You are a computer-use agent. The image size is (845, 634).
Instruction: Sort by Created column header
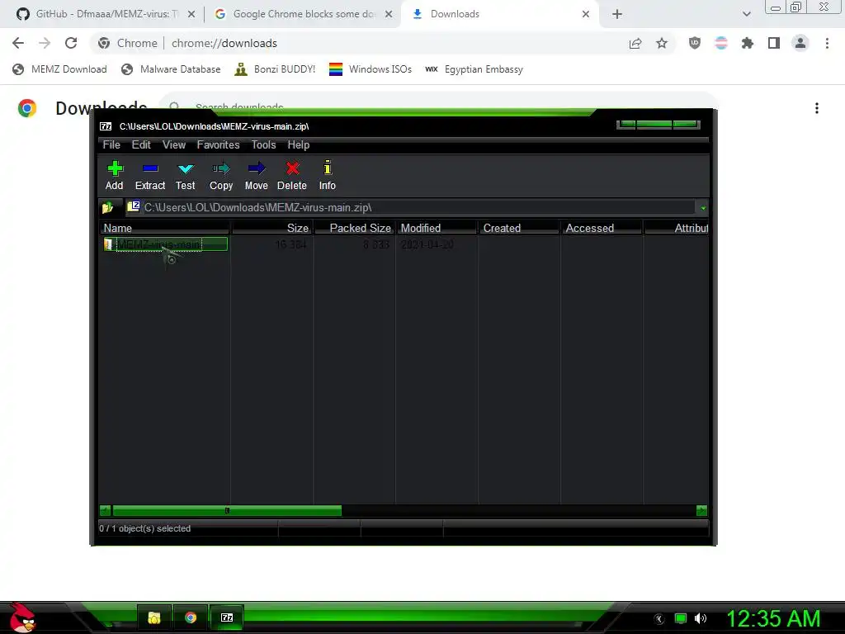click(x=520, y=228)
